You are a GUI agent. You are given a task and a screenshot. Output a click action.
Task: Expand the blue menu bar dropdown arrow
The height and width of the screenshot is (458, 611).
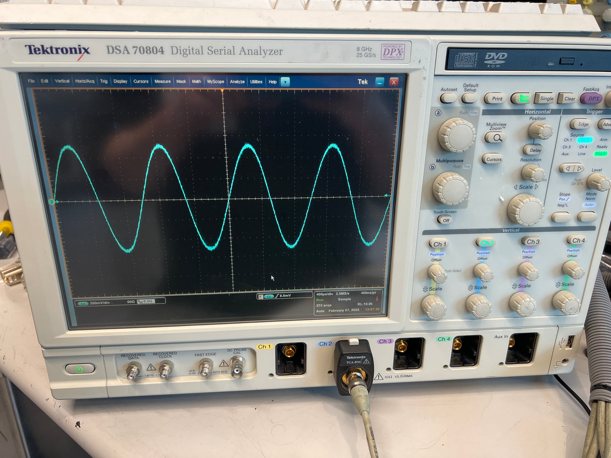click(x=285, y=82)
